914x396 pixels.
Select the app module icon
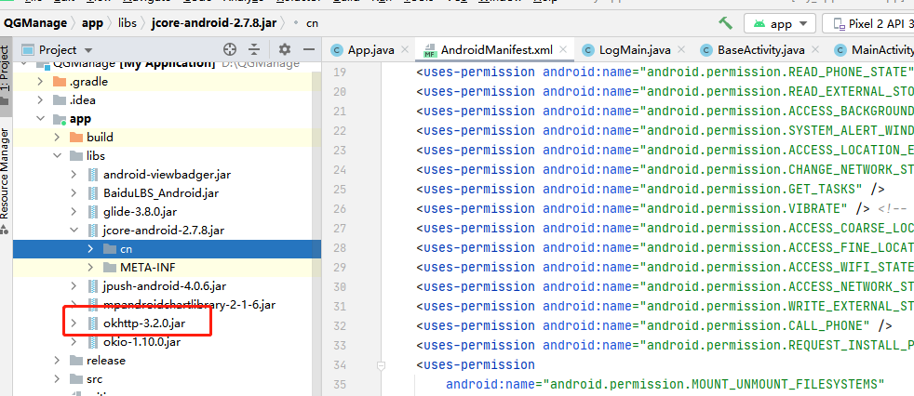coord(60,119)
